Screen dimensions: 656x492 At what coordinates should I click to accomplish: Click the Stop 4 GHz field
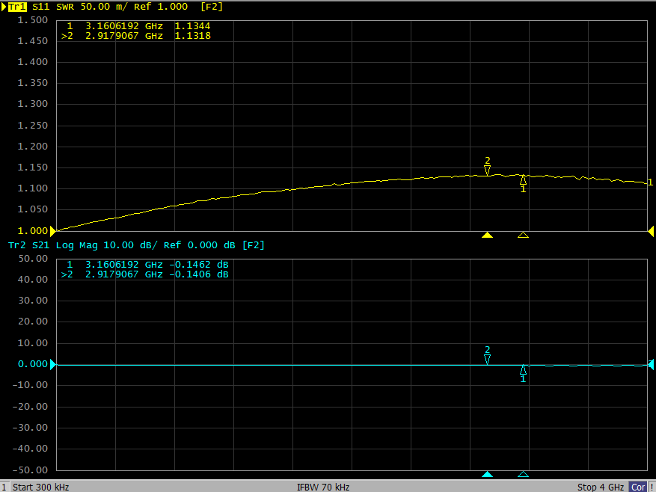601,487
